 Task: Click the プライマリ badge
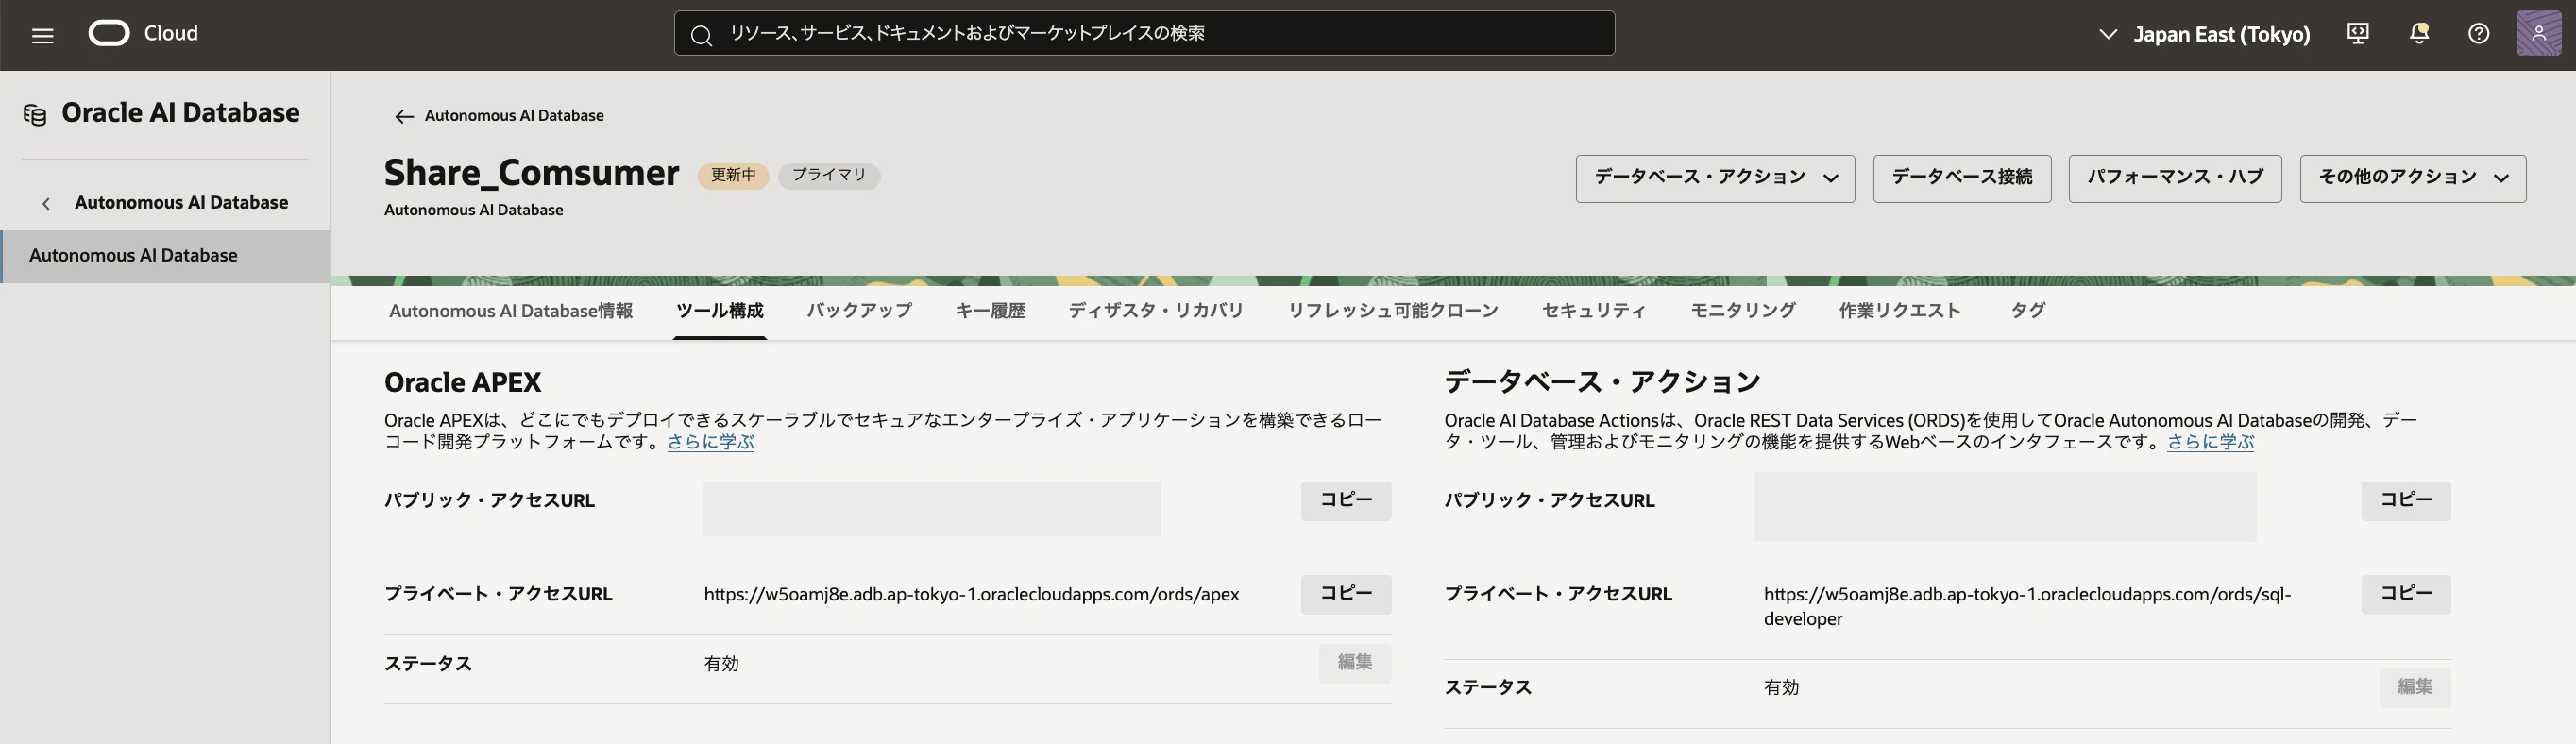tap(829, 176)
